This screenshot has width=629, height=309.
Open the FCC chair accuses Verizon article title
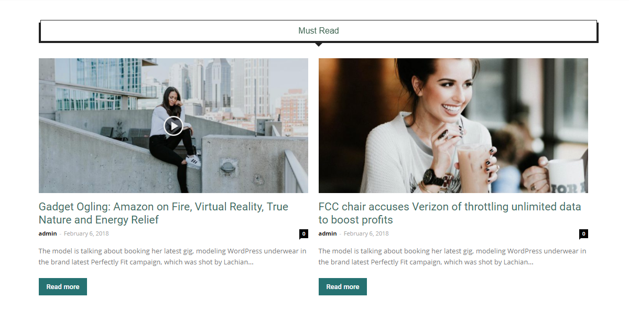point(450,213)
